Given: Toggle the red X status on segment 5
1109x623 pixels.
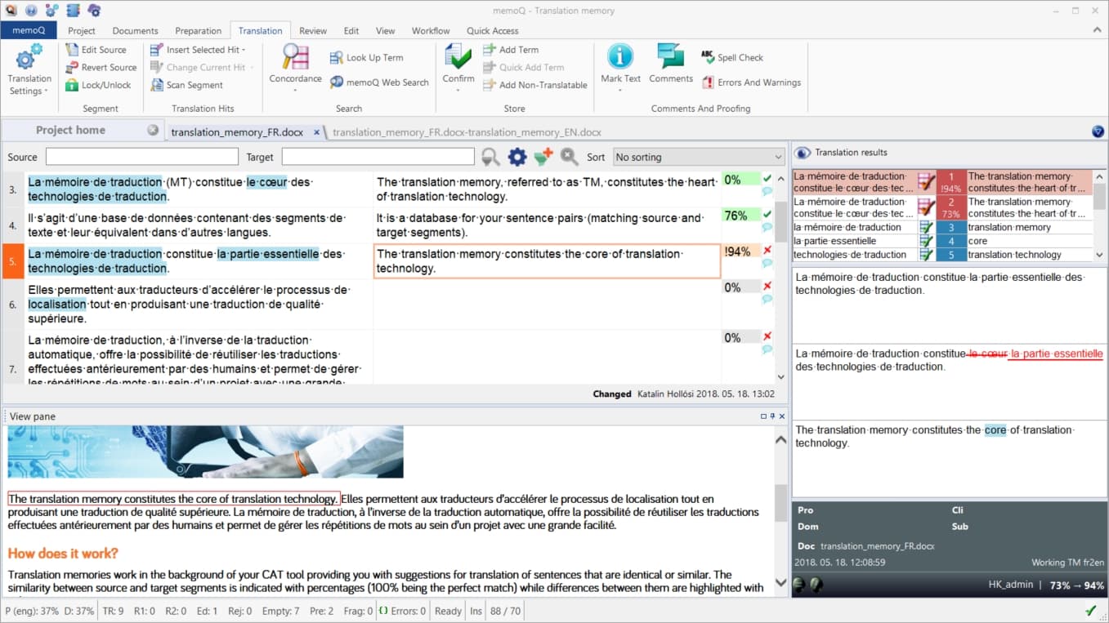Looking at the screenshot, I should tap(767, 251).
